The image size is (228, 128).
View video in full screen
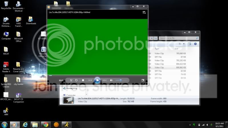pyautogui.click(x=143, y=80)
